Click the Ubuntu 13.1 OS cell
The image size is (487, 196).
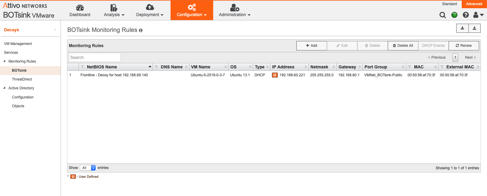point(240,75)
